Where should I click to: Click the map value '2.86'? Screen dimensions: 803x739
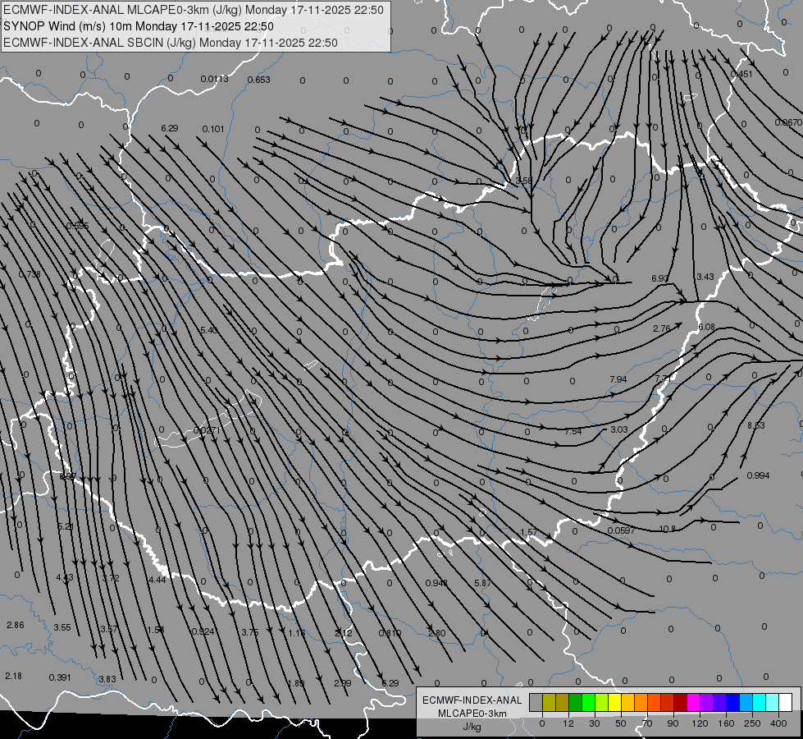coord(16,625)
